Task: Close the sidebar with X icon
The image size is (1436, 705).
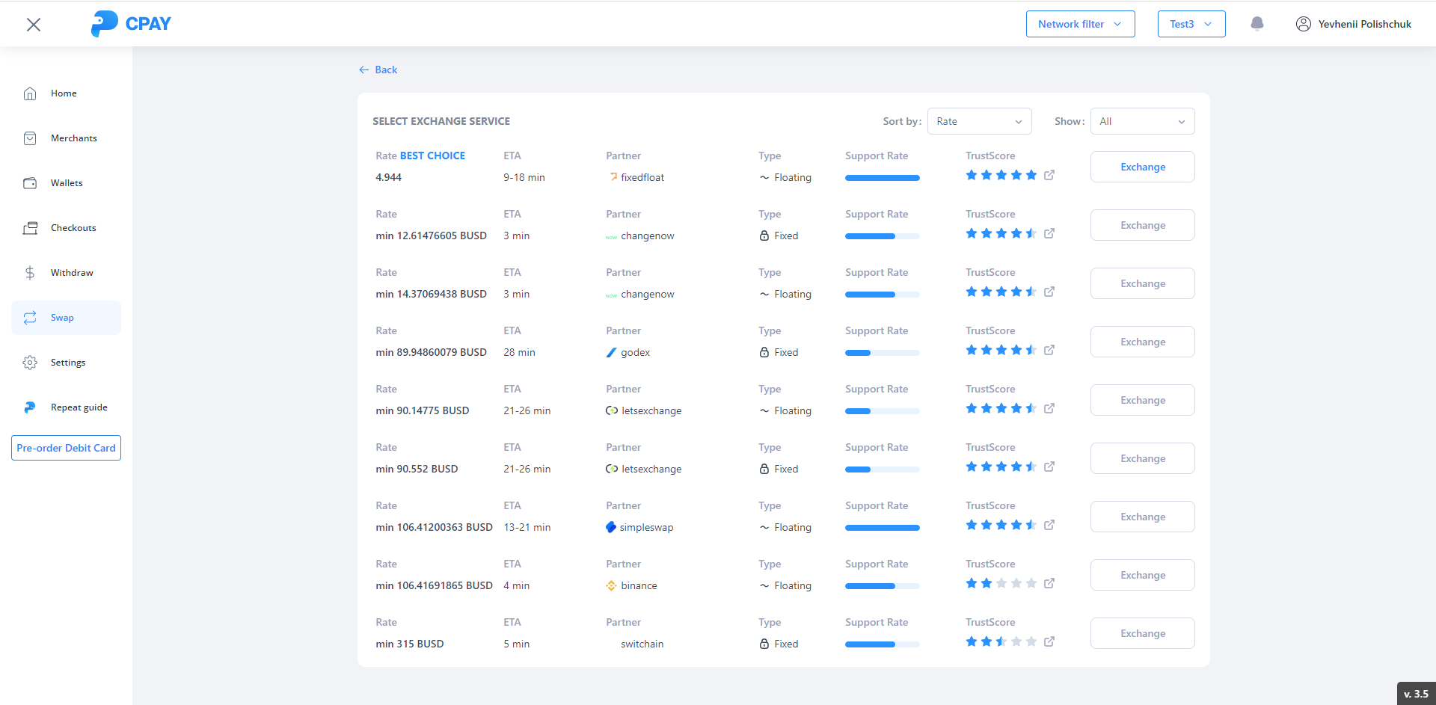Action: click(x=34, y=25)
